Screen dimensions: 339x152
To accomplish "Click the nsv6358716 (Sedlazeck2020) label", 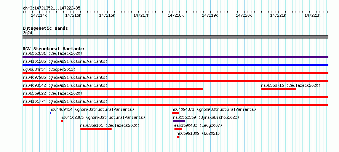I will pos(291,85).
